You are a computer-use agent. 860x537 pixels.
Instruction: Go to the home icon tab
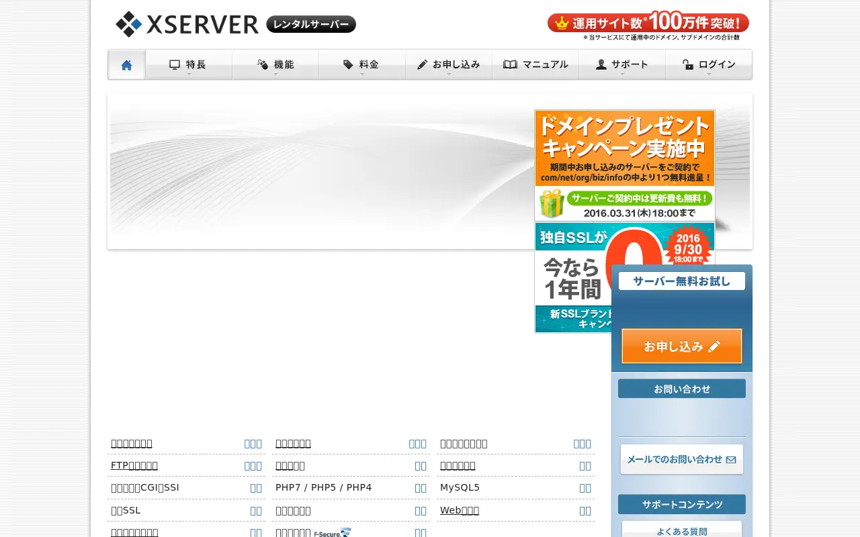tap(126, 64)
